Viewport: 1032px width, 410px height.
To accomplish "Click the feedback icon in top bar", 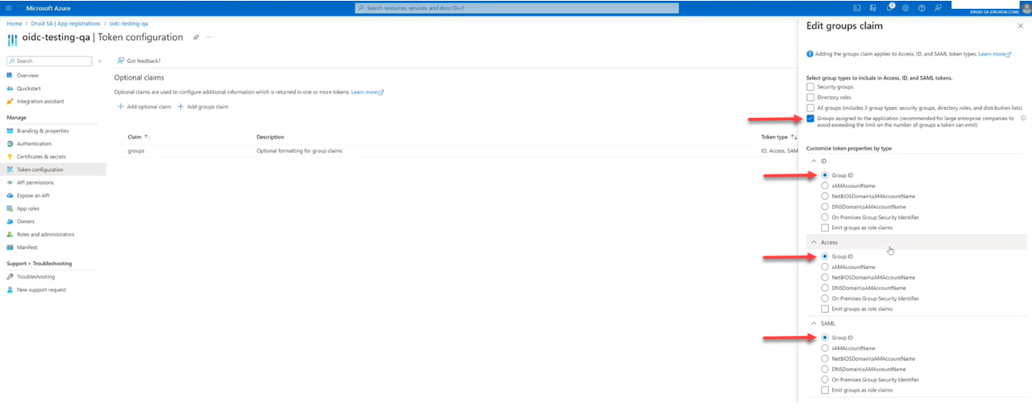I will pyautogui.click(x=938, y=8).
